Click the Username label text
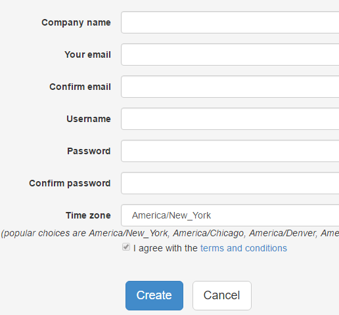 tap(89, 119)
